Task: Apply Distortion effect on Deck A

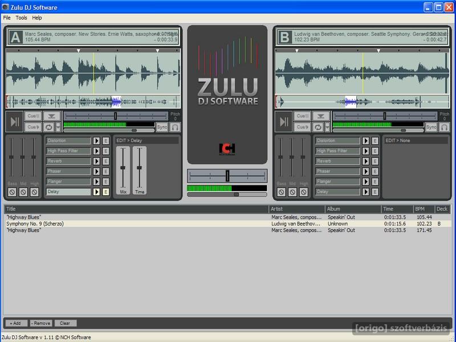Action: click(x=96, y=141)
